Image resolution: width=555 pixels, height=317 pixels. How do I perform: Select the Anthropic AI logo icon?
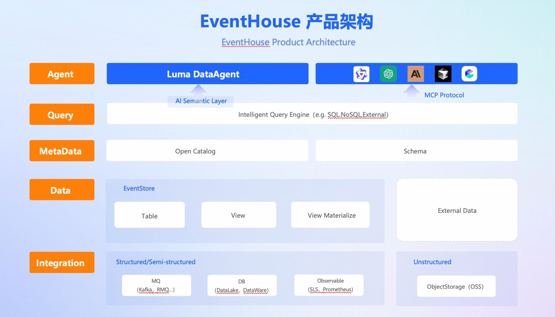415,74
